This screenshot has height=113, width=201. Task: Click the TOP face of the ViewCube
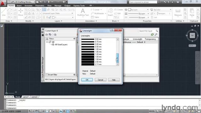(x=192, y=35)
